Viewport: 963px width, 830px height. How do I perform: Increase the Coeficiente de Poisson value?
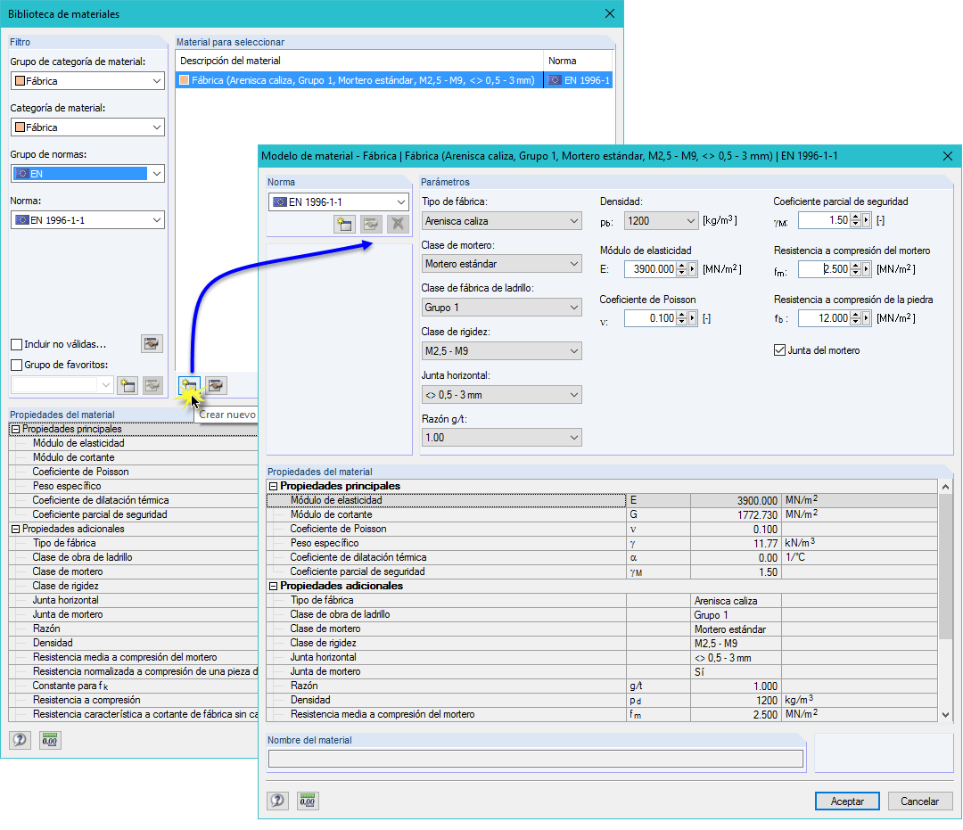pyautogui.click(x=682, y=315)
